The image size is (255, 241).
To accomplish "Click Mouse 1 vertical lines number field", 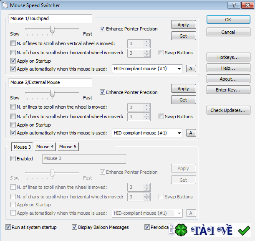I will pos(136,43).
